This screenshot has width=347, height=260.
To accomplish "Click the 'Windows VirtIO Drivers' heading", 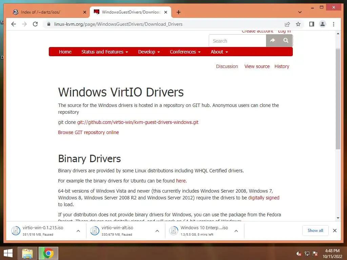I will pos(121,92).
